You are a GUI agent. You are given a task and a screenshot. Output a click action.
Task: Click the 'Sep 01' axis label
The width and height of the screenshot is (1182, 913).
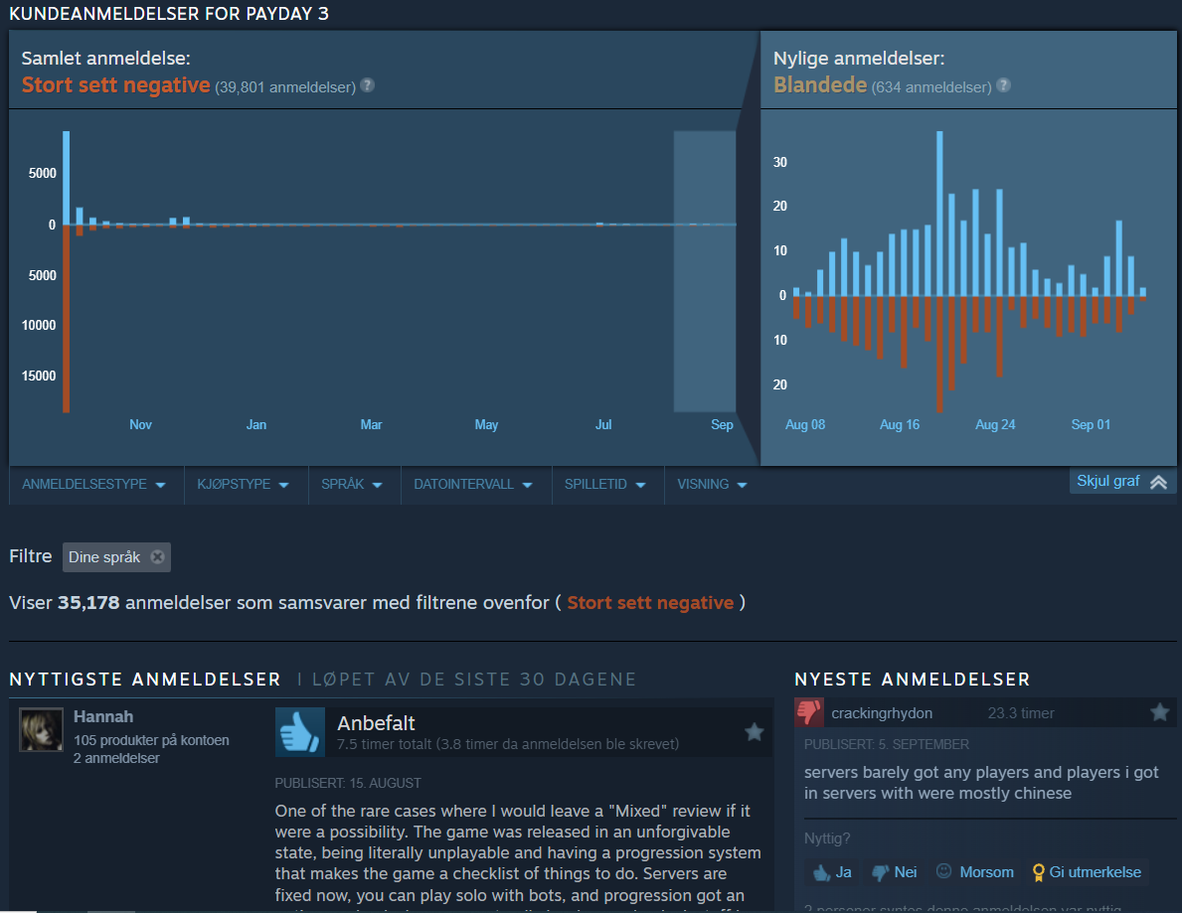[1090, 425]
